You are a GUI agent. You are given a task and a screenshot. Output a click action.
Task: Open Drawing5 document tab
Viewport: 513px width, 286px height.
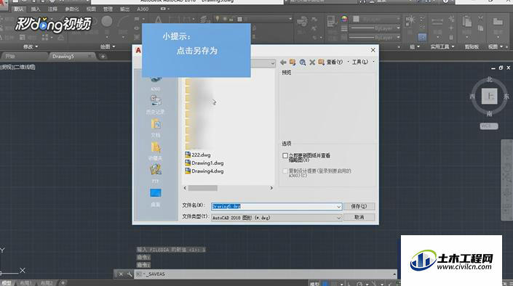pos(71,56)
